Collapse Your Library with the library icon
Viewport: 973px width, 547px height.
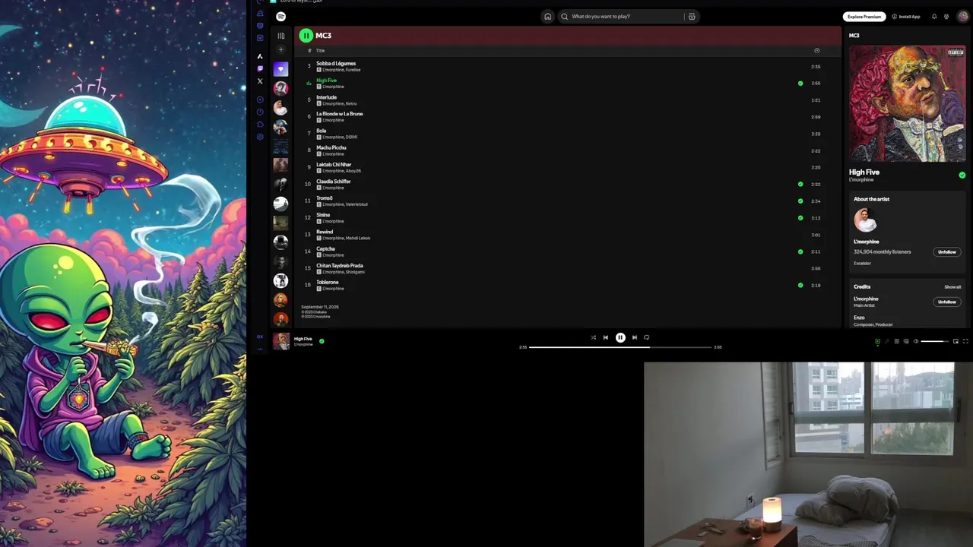point(280,36)
